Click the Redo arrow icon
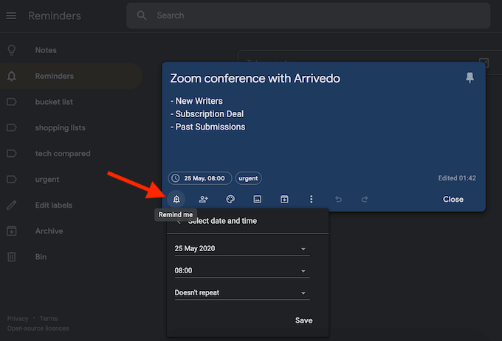The width and height of the screenshot is (502, 341). [365, 199]
